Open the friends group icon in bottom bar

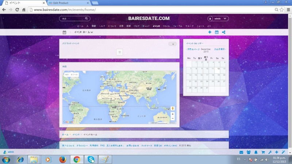point(249,152)
